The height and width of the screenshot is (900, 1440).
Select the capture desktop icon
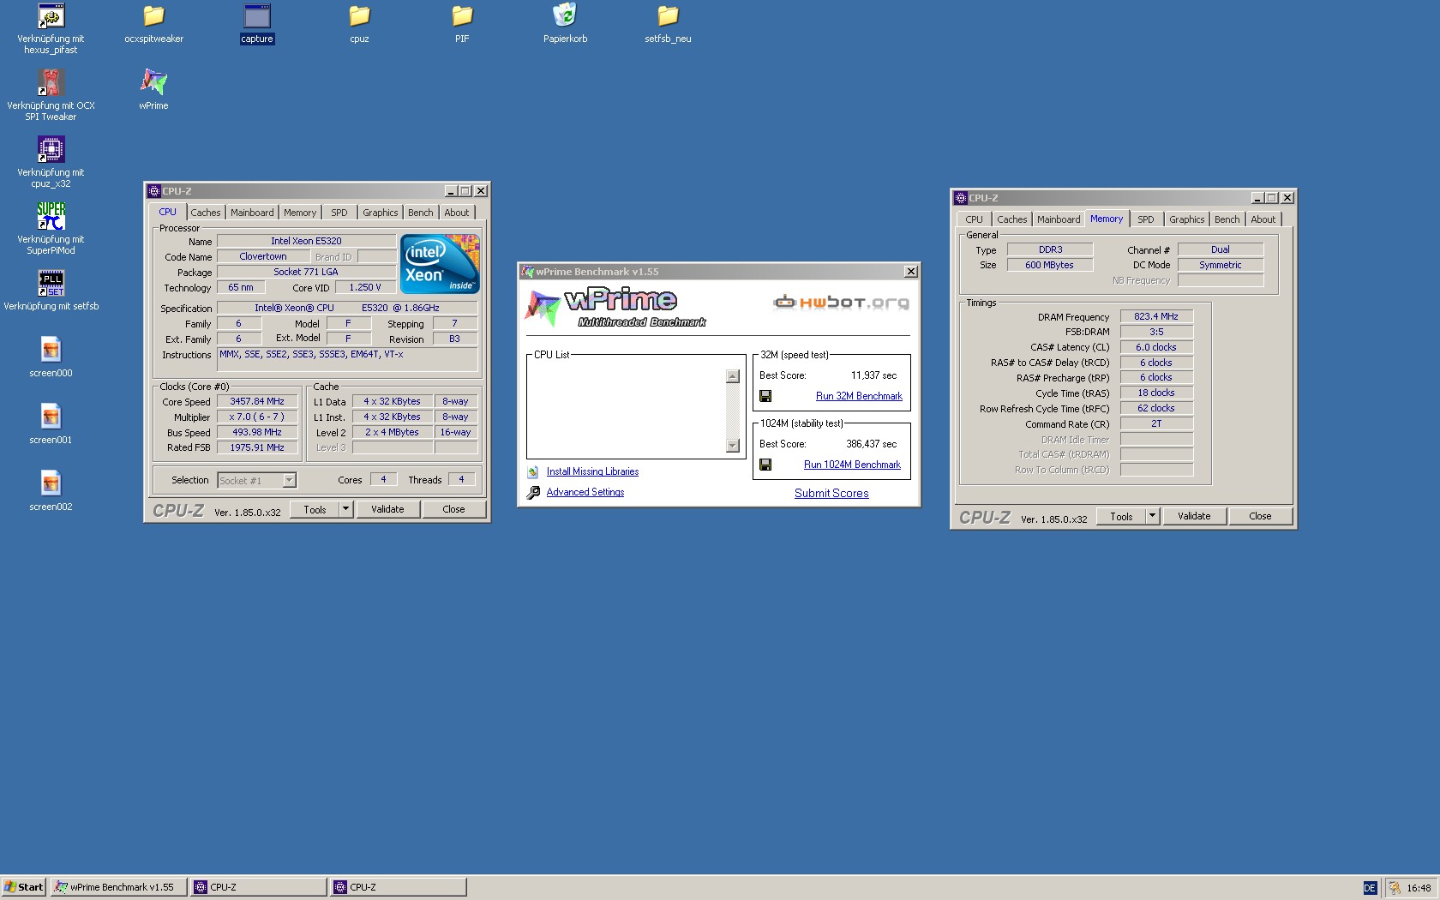pos(256,16)
